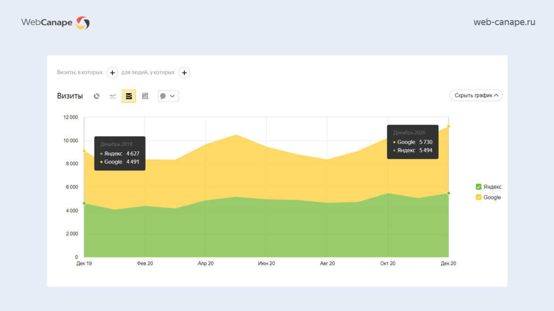Image resolution: width=554 pixels, height=311 pixels.
Task: Click the green December 2020 Яндекс data point
Action: (x=448, y=193)
